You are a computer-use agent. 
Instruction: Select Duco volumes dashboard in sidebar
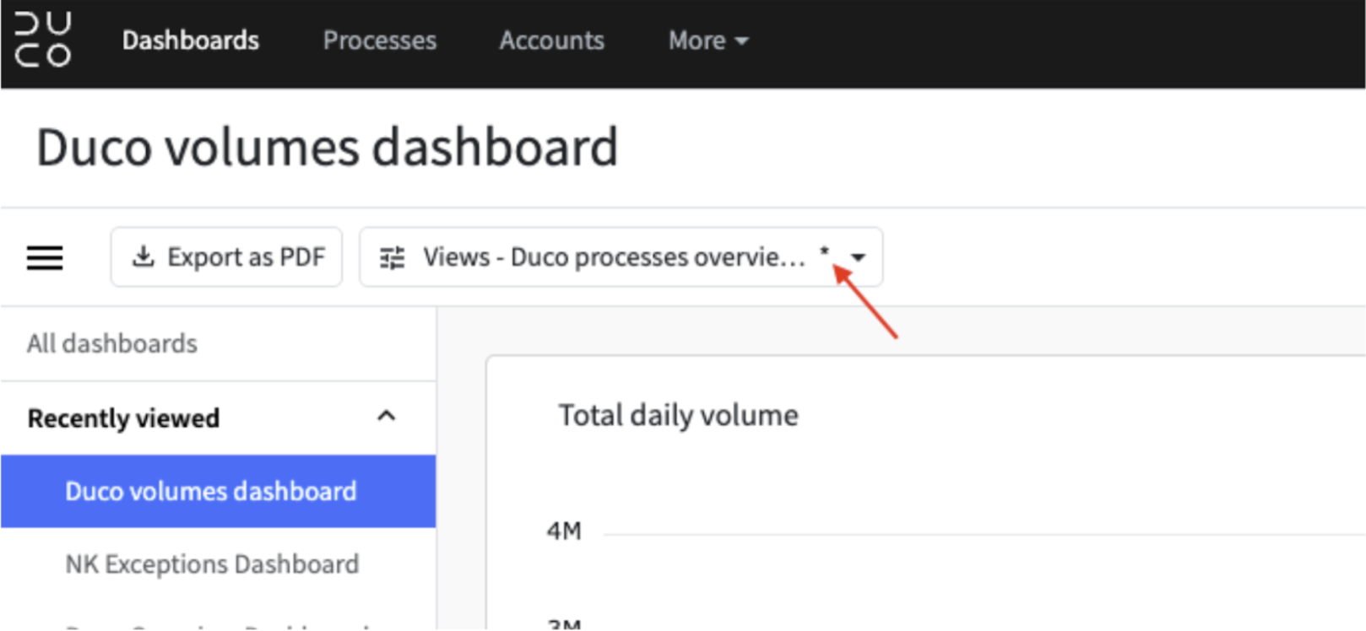pyautogui.click(x=218, y=491)
